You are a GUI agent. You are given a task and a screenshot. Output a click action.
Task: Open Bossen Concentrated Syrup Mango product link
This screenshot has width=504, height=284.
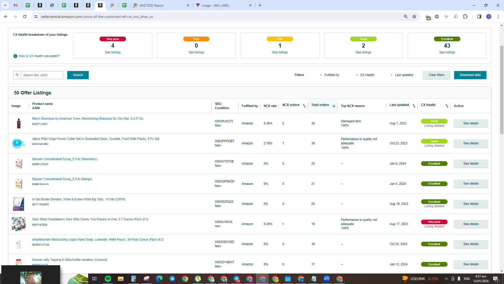click(62, 179)
